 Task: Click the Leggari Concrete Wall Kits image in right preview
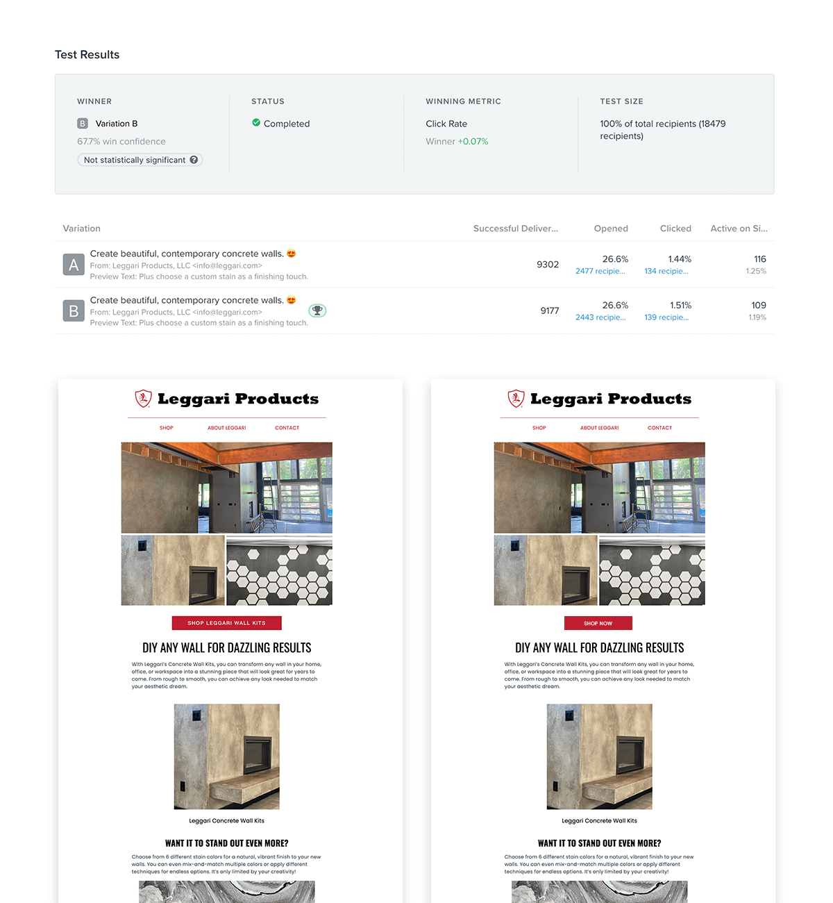[600, 756]
